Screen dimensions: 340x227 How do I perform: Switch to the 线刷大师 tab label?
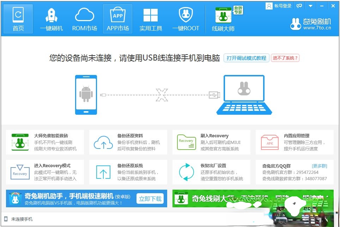point(223,29)
